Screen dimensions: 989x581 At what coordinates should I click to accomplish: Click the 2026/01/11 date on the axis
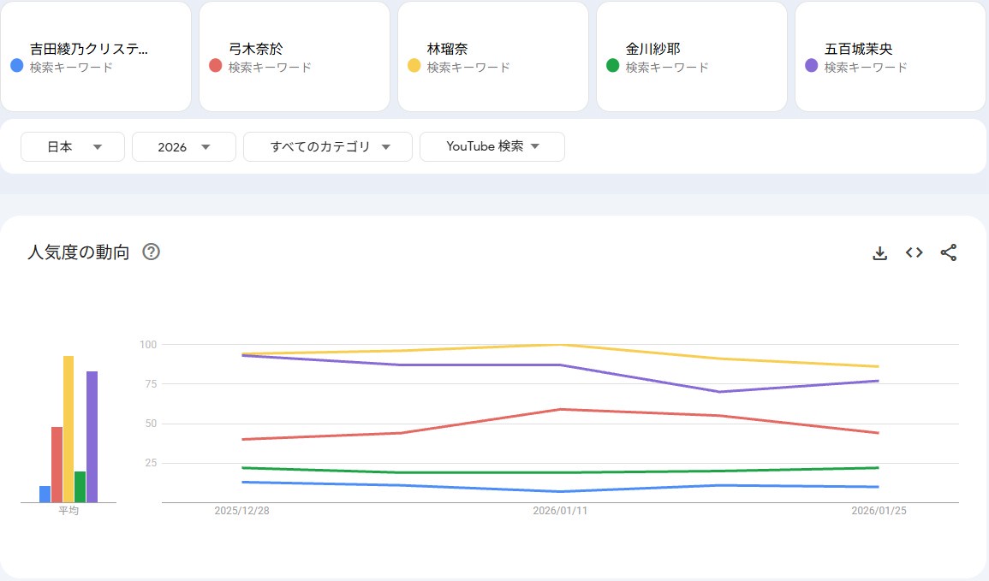pyautogui.click(x=560, y=511)
